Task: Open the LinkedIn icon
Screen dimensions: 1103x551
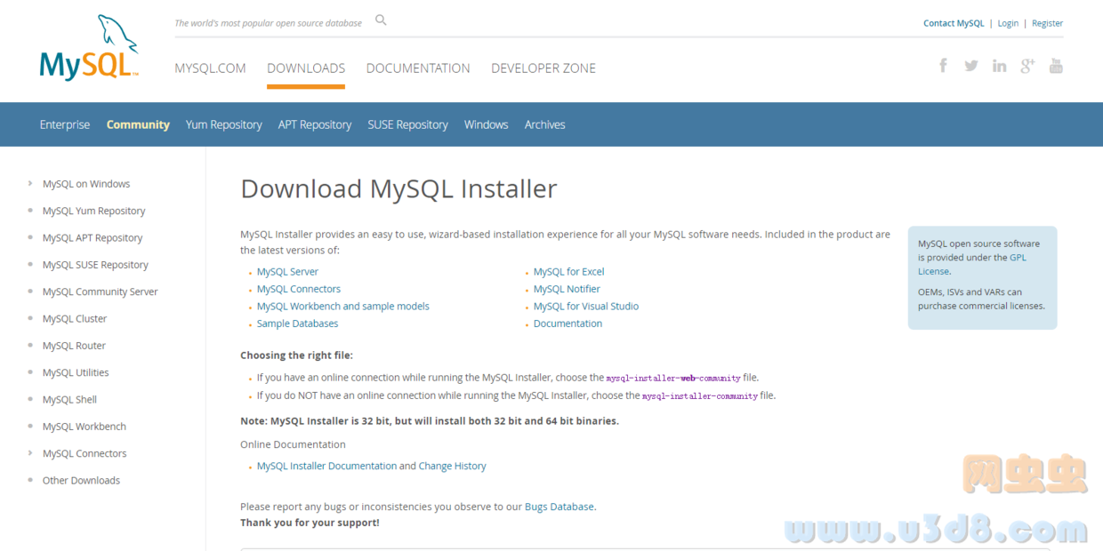Action: (x=1000, y=66)
